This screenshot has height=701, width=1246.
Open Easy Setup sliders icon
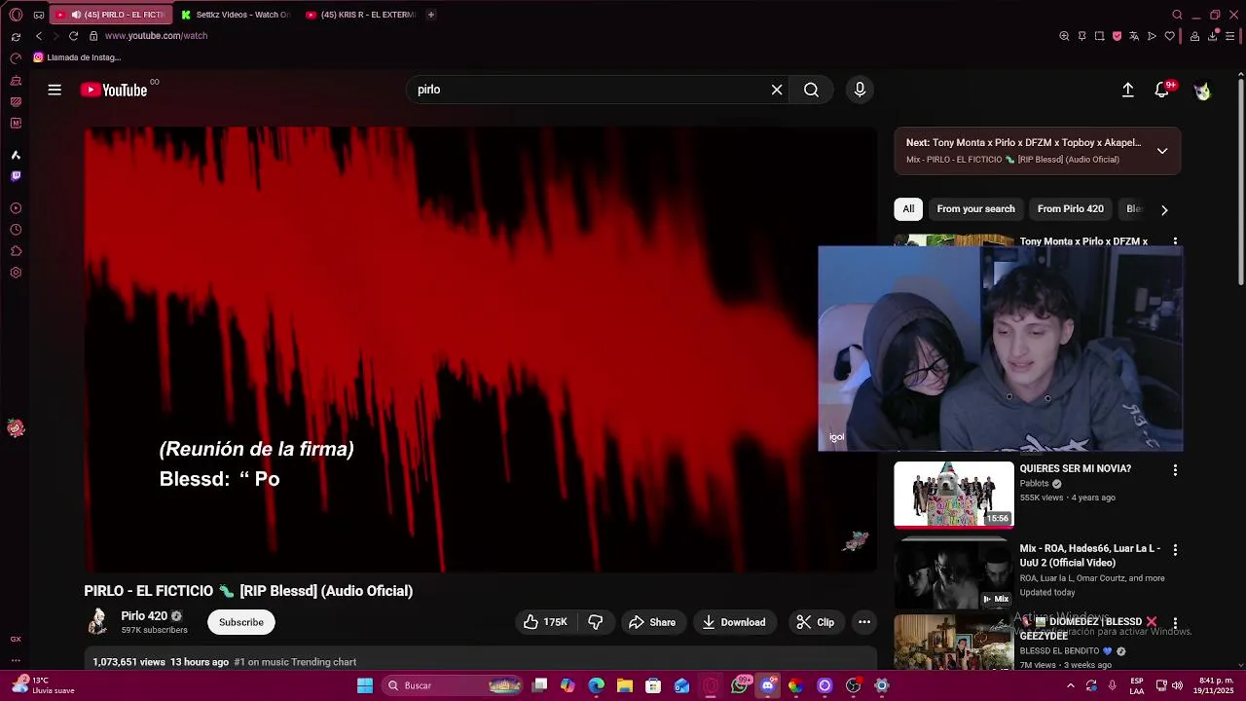pyautogui.click(x=1229, y=36)
